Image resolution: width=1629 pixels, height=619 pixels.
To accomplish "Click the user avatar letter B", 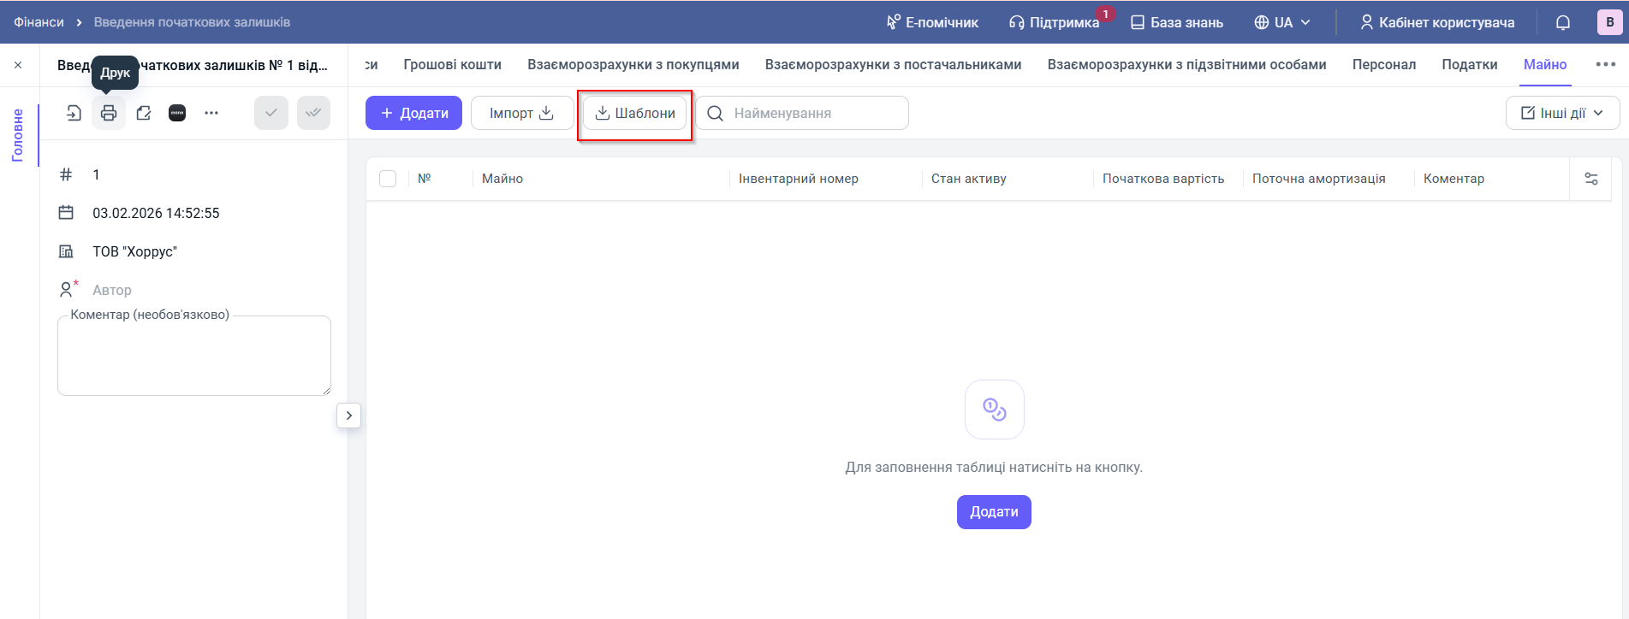I will (1610, 22).
